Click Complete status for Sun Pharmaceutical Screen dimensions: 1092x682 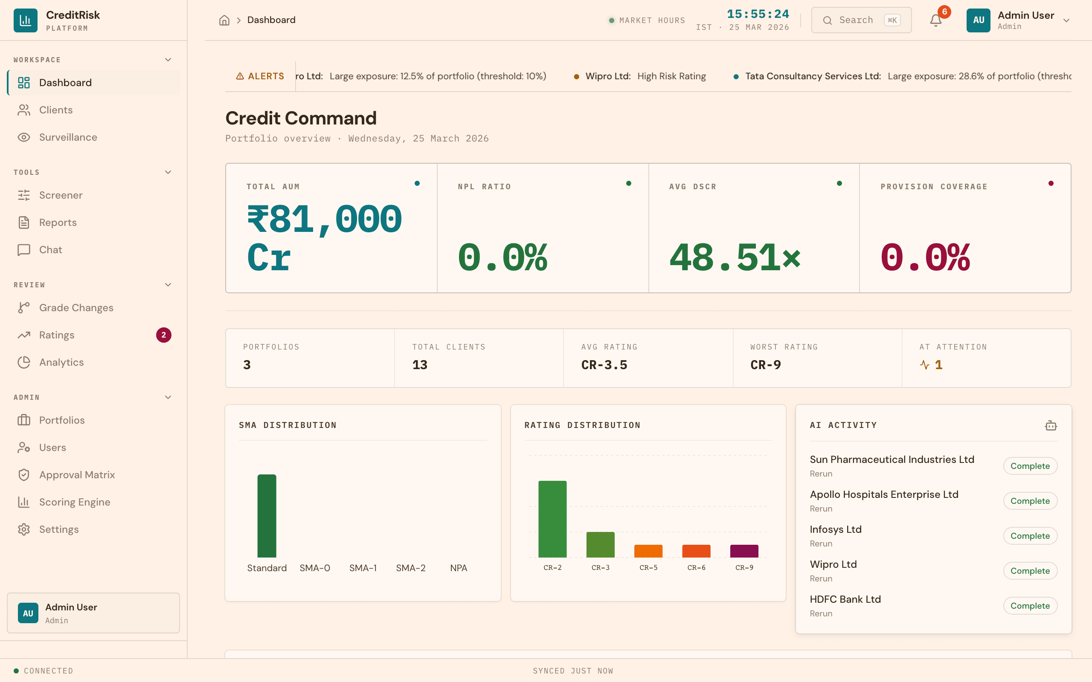(1030, 466)
